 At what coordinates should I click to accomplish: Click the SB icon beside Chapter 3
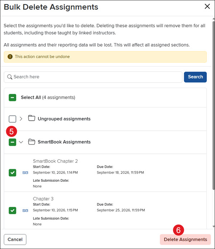coord(25,211)
